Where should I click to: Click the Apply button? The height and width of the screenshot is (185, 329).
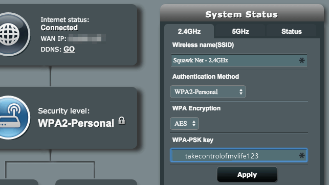pos(247,175)
